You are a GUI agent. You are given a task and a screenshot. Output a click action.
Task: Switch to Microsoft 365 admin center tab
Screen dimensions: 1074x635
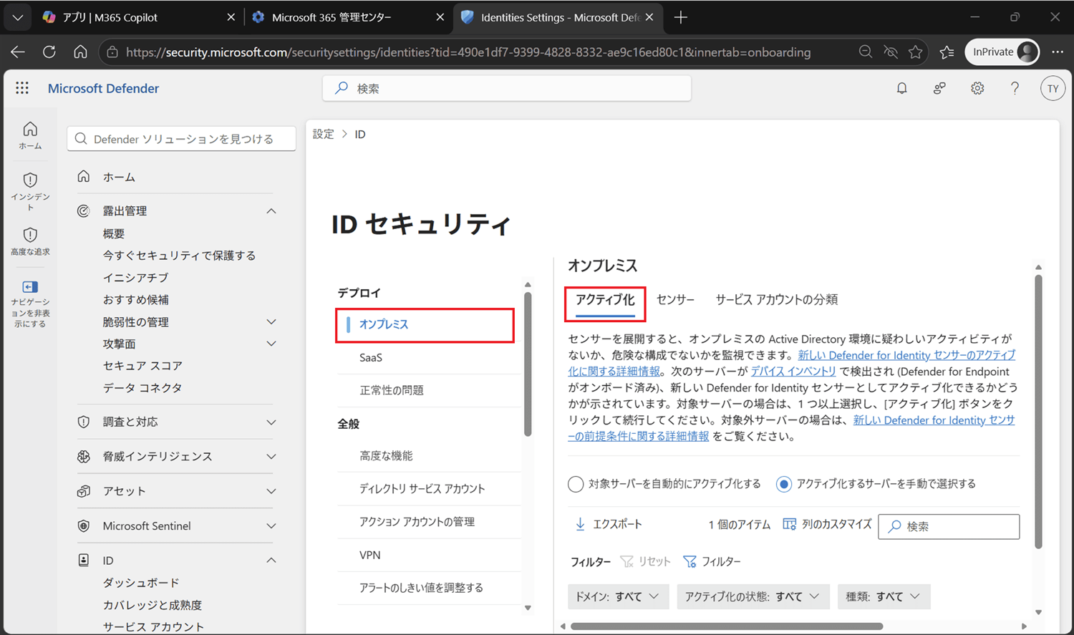(348, 17)
